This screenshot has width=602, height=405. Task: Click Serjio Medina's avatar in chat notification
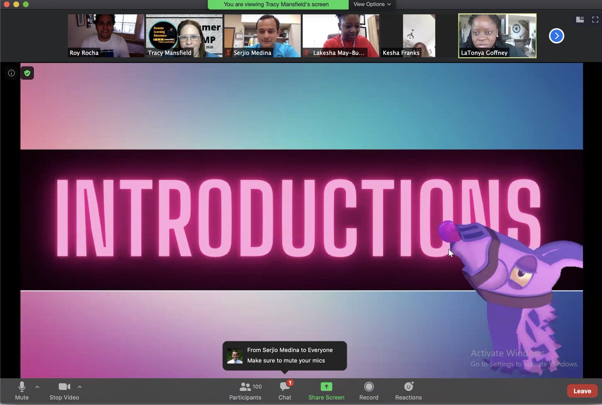pos(235,355)
